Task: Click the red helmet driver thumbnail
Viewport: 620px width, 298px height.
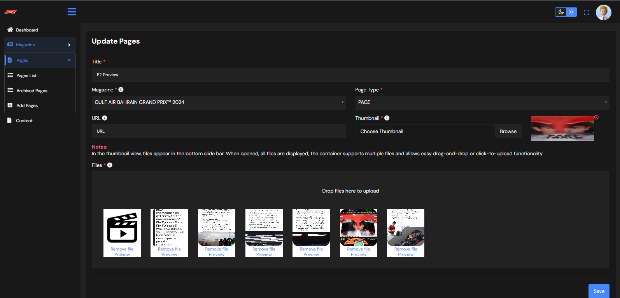Action: click(359, 228)
